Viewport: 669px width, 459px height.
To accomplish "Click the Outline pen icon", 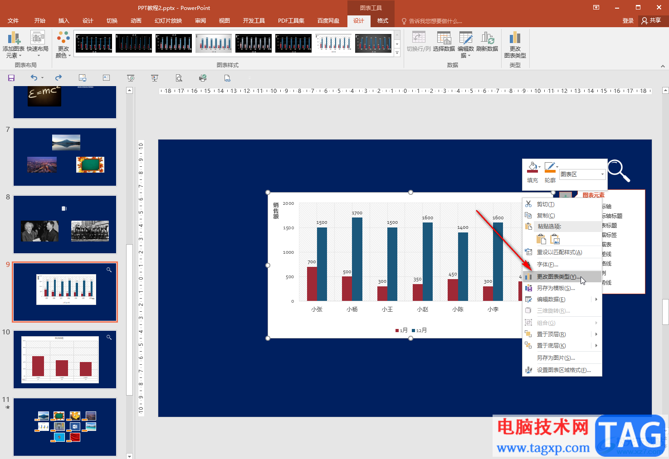I will (x=550, y=168).
